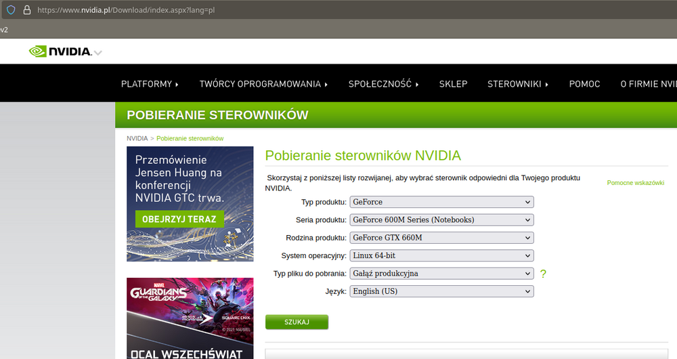Open the Typ produktu dropdown showing GeForce
Viewport: 677px width, 359px height.
[441, 202]
